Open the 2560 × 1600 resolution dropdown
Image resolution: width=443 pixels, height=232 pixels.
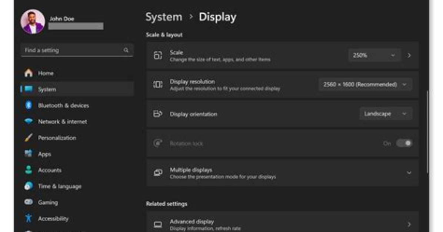(x=365, y=85)
